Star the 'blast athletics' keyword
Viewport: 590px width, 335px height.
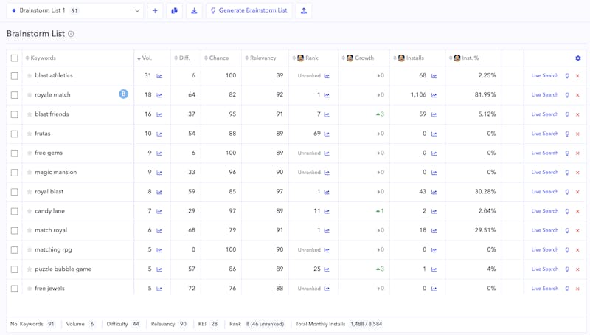tap(29, 76)
